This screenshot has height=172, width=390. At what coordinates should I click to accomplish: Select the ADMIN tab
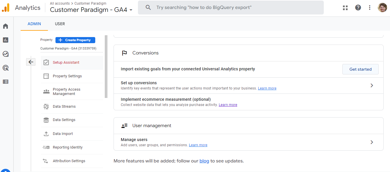coord(34,24)
